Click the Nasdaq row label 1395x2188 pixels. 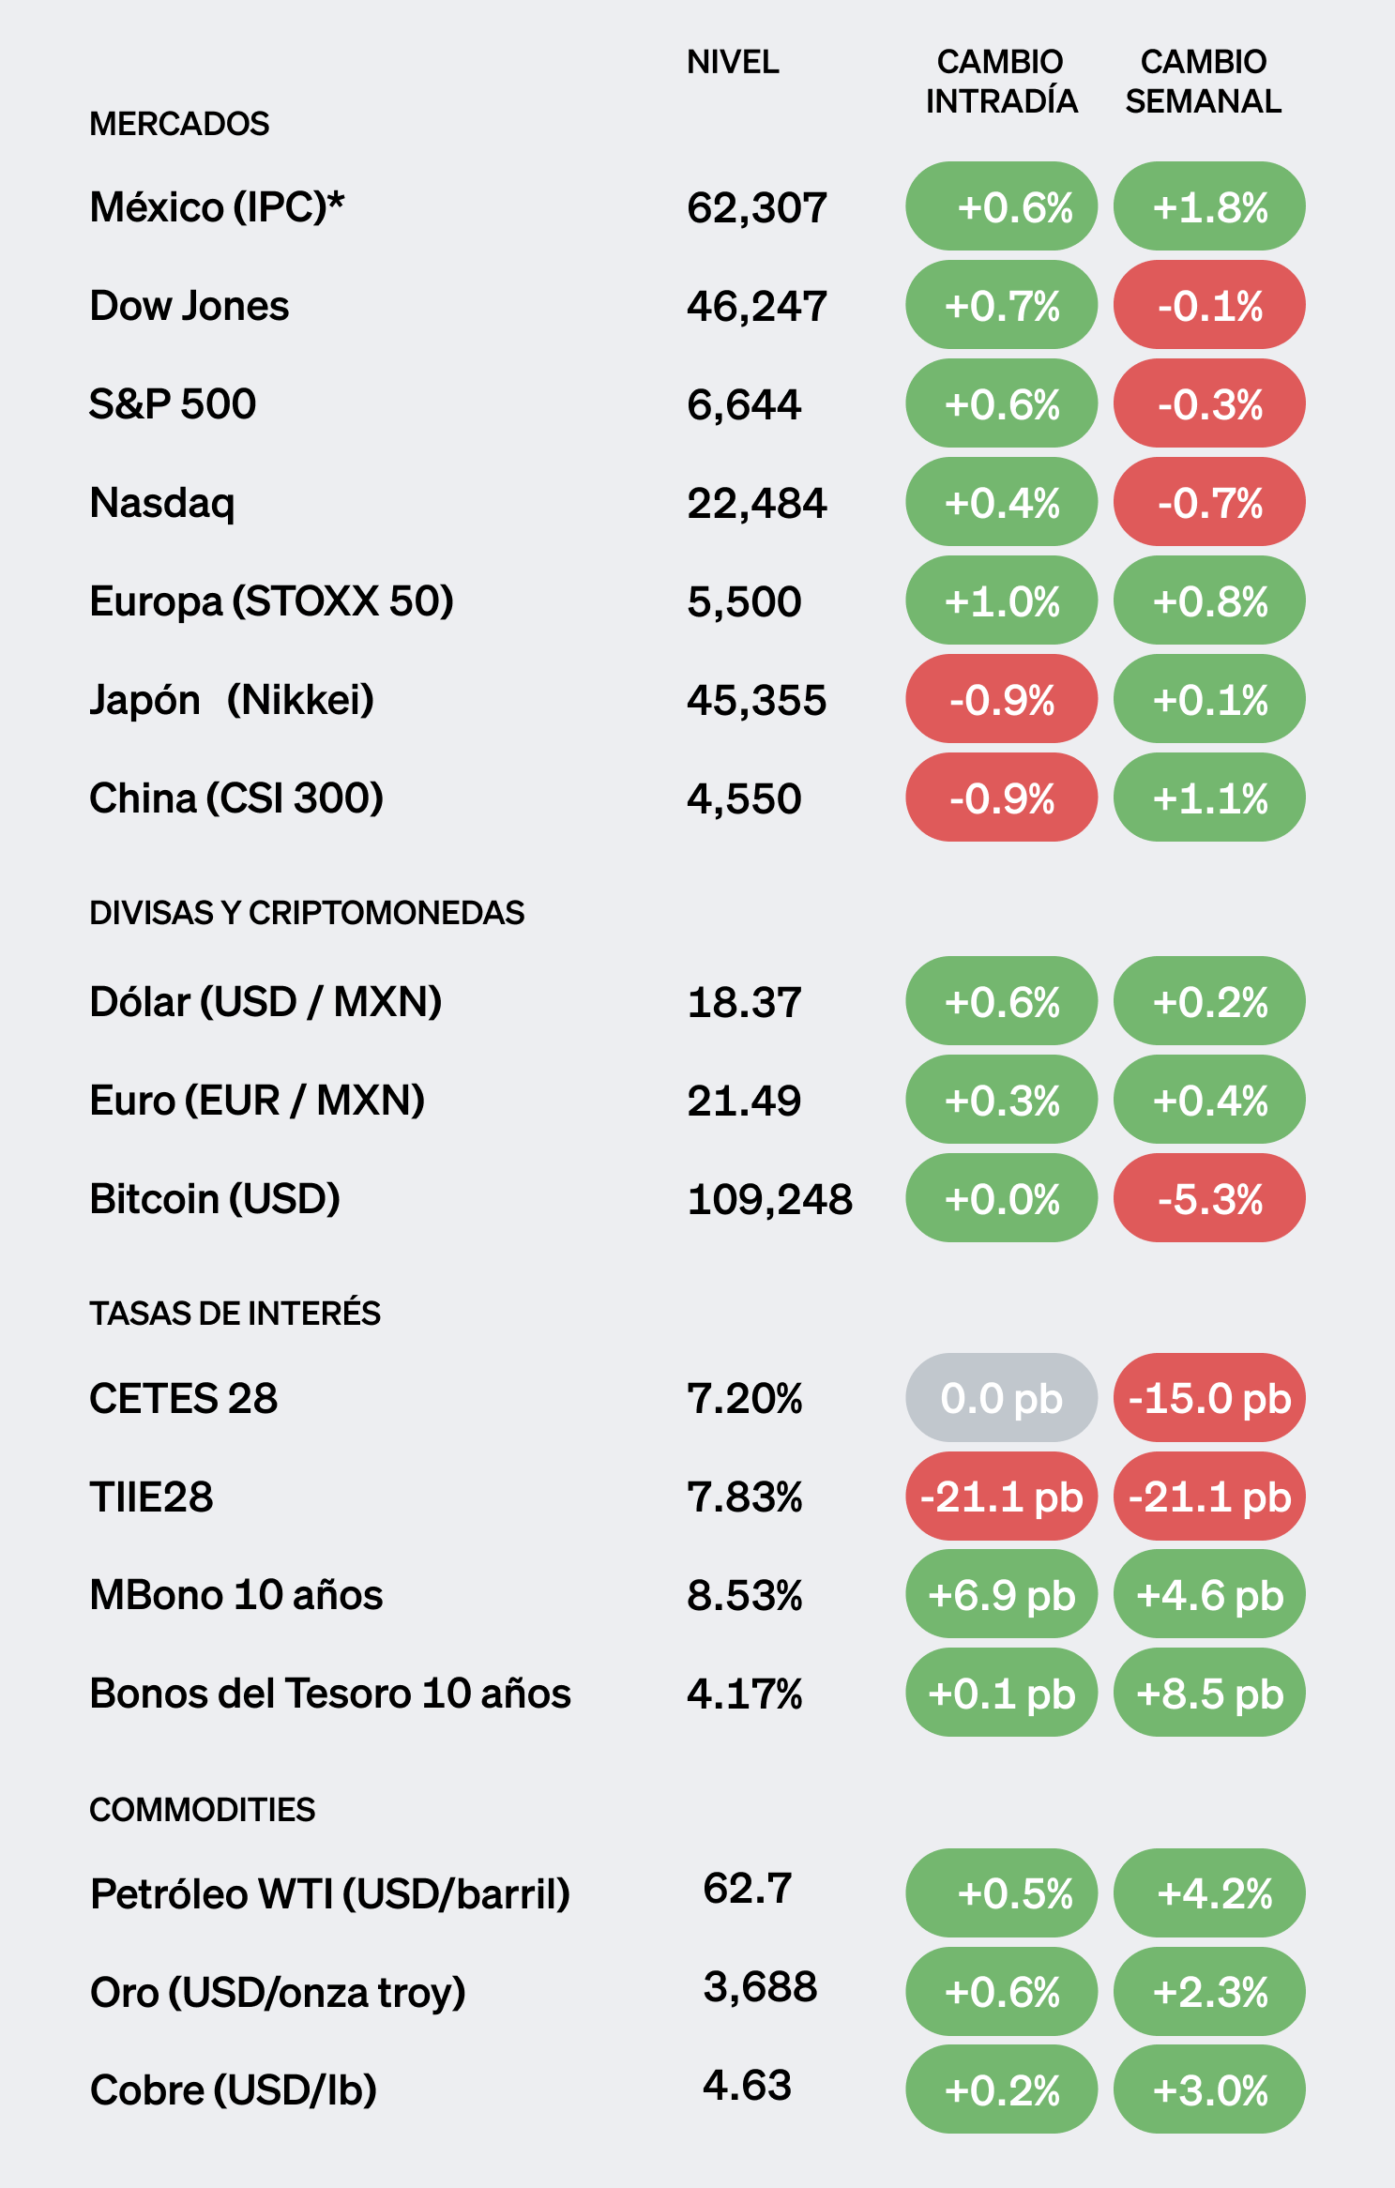(162, 504)
